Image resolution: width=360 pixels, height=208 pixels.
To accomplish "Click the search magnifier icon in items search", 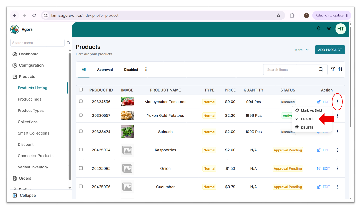I will (321, 70).
